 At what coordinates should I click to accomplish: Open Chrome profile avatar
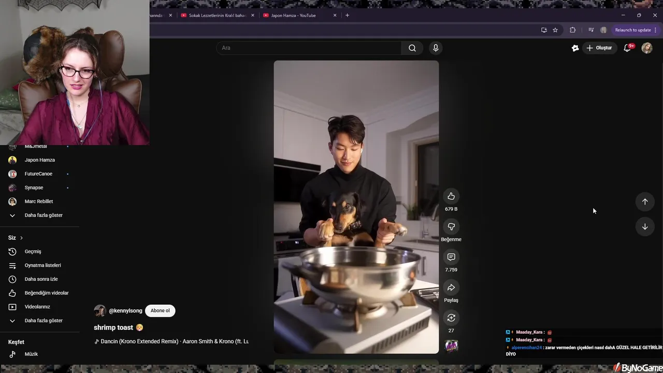tap(603, 30)
